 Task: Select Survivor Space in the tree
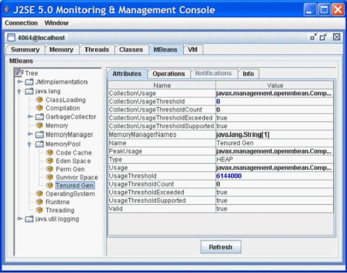click(x=77, y=177)
